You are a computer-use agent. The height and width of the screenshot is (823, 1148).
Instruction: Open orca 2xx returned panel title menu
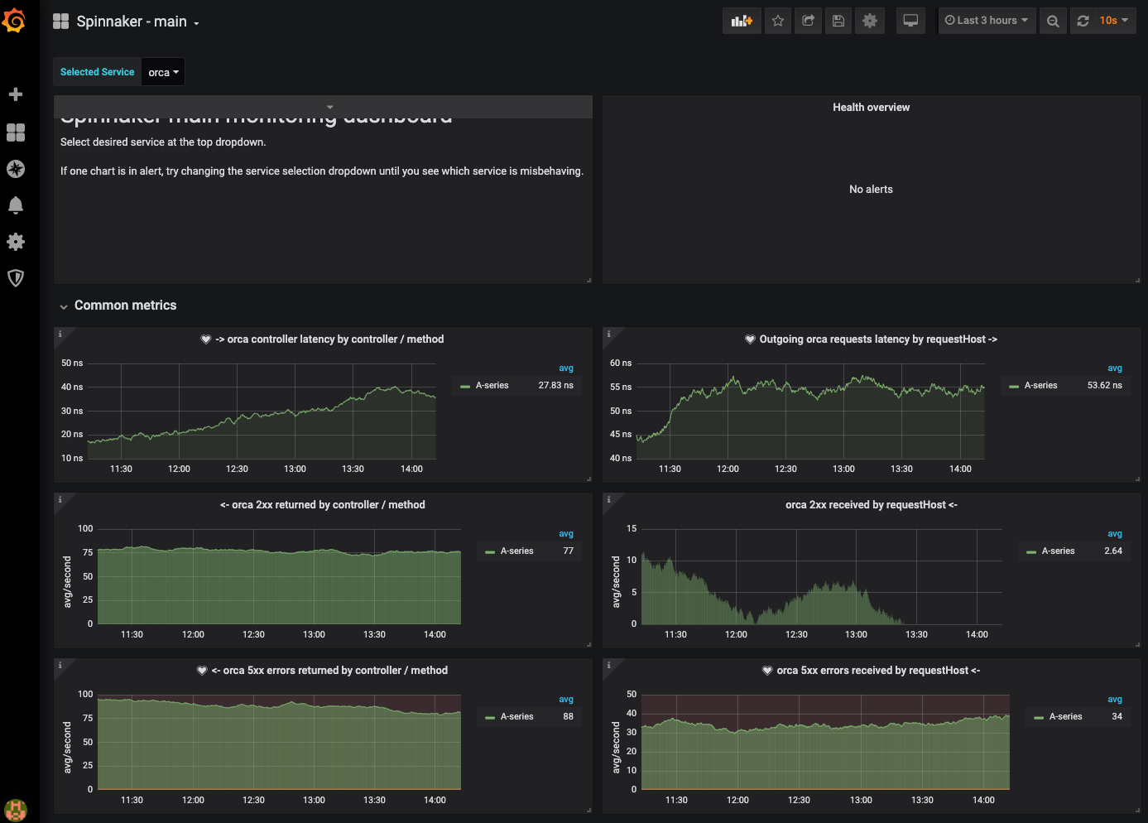point(323,505)
